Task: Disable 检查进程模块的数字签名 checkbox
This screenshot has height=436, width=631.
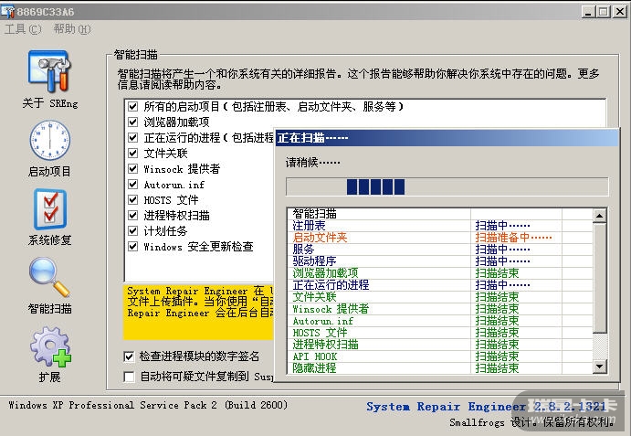Action: (129, 356)
